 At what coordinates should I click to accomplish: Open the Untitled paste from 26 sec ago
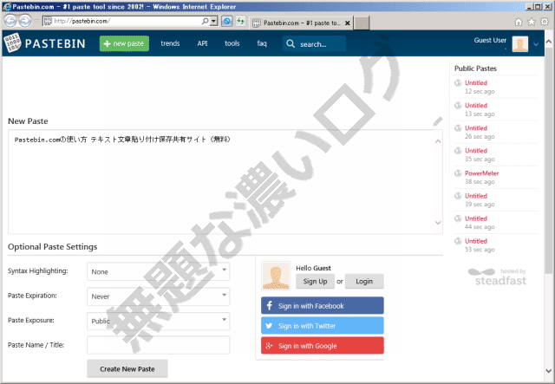pos(476,128)
